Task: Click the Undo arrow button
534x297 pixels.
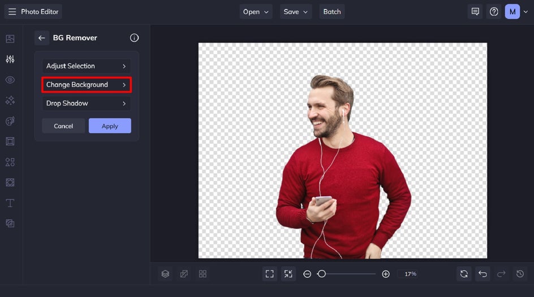Action: tap(483, 274)
